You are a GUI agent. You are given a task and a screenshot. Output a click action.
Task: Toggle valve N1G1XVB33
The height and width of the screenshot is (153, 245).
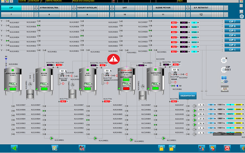tap(7, 41)
